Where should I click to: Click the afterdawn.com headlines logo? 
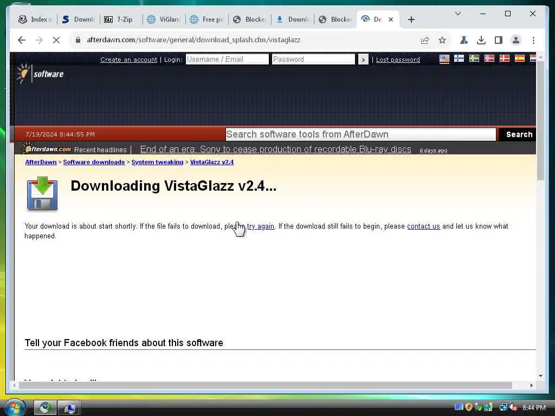click(47, 148)
